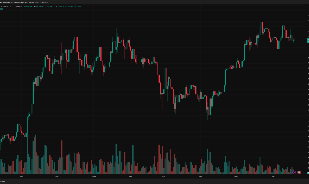Click the green price label on the price axis

308,41
